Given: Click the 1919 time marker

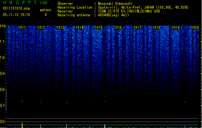Looking at the screenshot, I should pos(176,28).
